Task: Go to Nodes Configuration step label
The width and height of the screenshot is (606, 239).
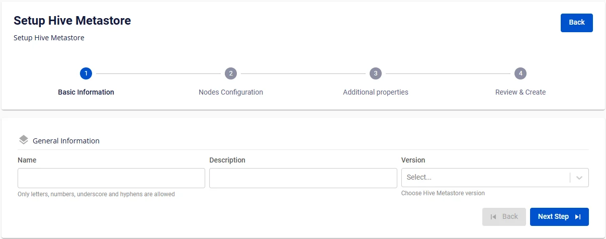Action: point(231,92)
